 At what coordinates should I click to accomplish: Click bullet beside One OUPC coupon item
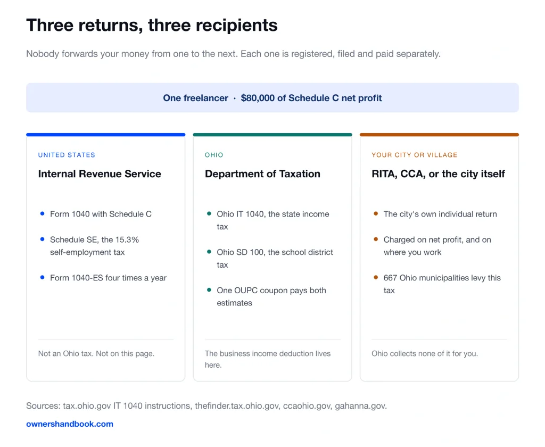[209, 290]
